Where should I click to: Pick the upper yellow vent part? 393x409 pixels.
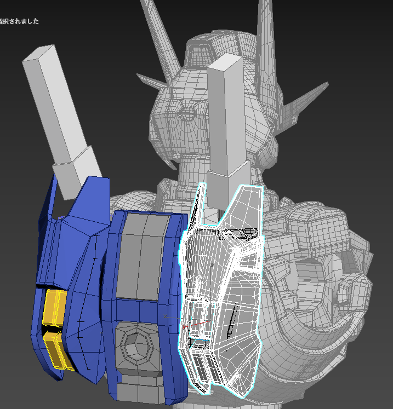tap(55, 308)
